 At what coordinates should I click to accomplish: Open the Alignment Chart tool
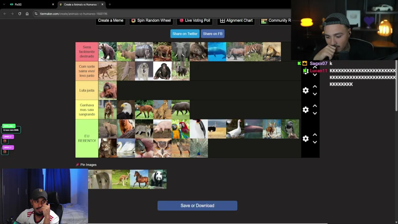coord(236,21)
